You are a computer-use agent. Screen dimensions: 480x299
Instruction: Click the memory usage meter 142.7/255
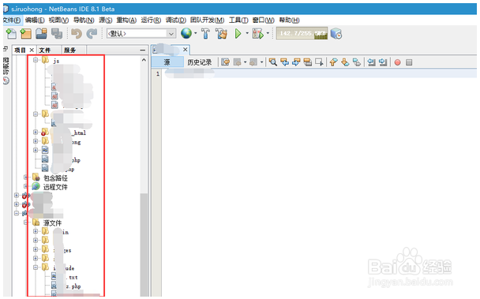coord(302,33)
